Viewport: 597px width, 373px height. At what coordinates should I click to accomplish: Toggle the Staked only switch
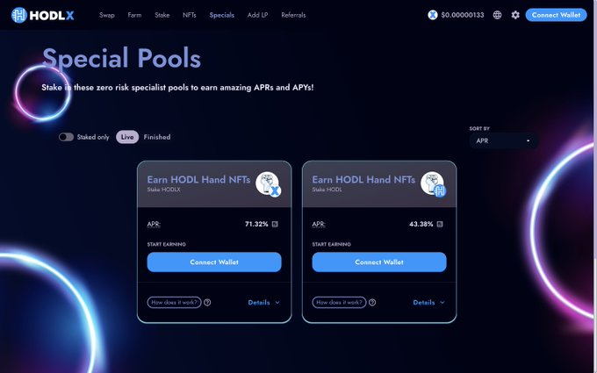point(66,137)
